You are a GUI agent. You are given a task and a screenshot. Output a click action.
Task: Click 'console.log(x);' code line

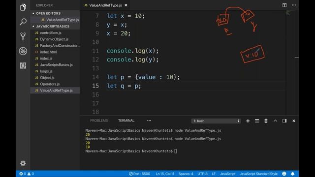pos(132,51)
